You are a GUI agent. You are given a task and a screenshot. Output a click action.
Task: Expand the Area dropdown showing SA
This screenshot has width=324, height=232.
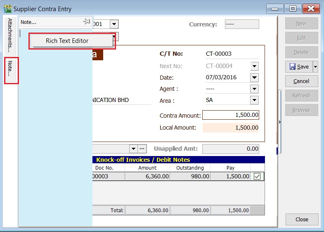click(254, 100)
